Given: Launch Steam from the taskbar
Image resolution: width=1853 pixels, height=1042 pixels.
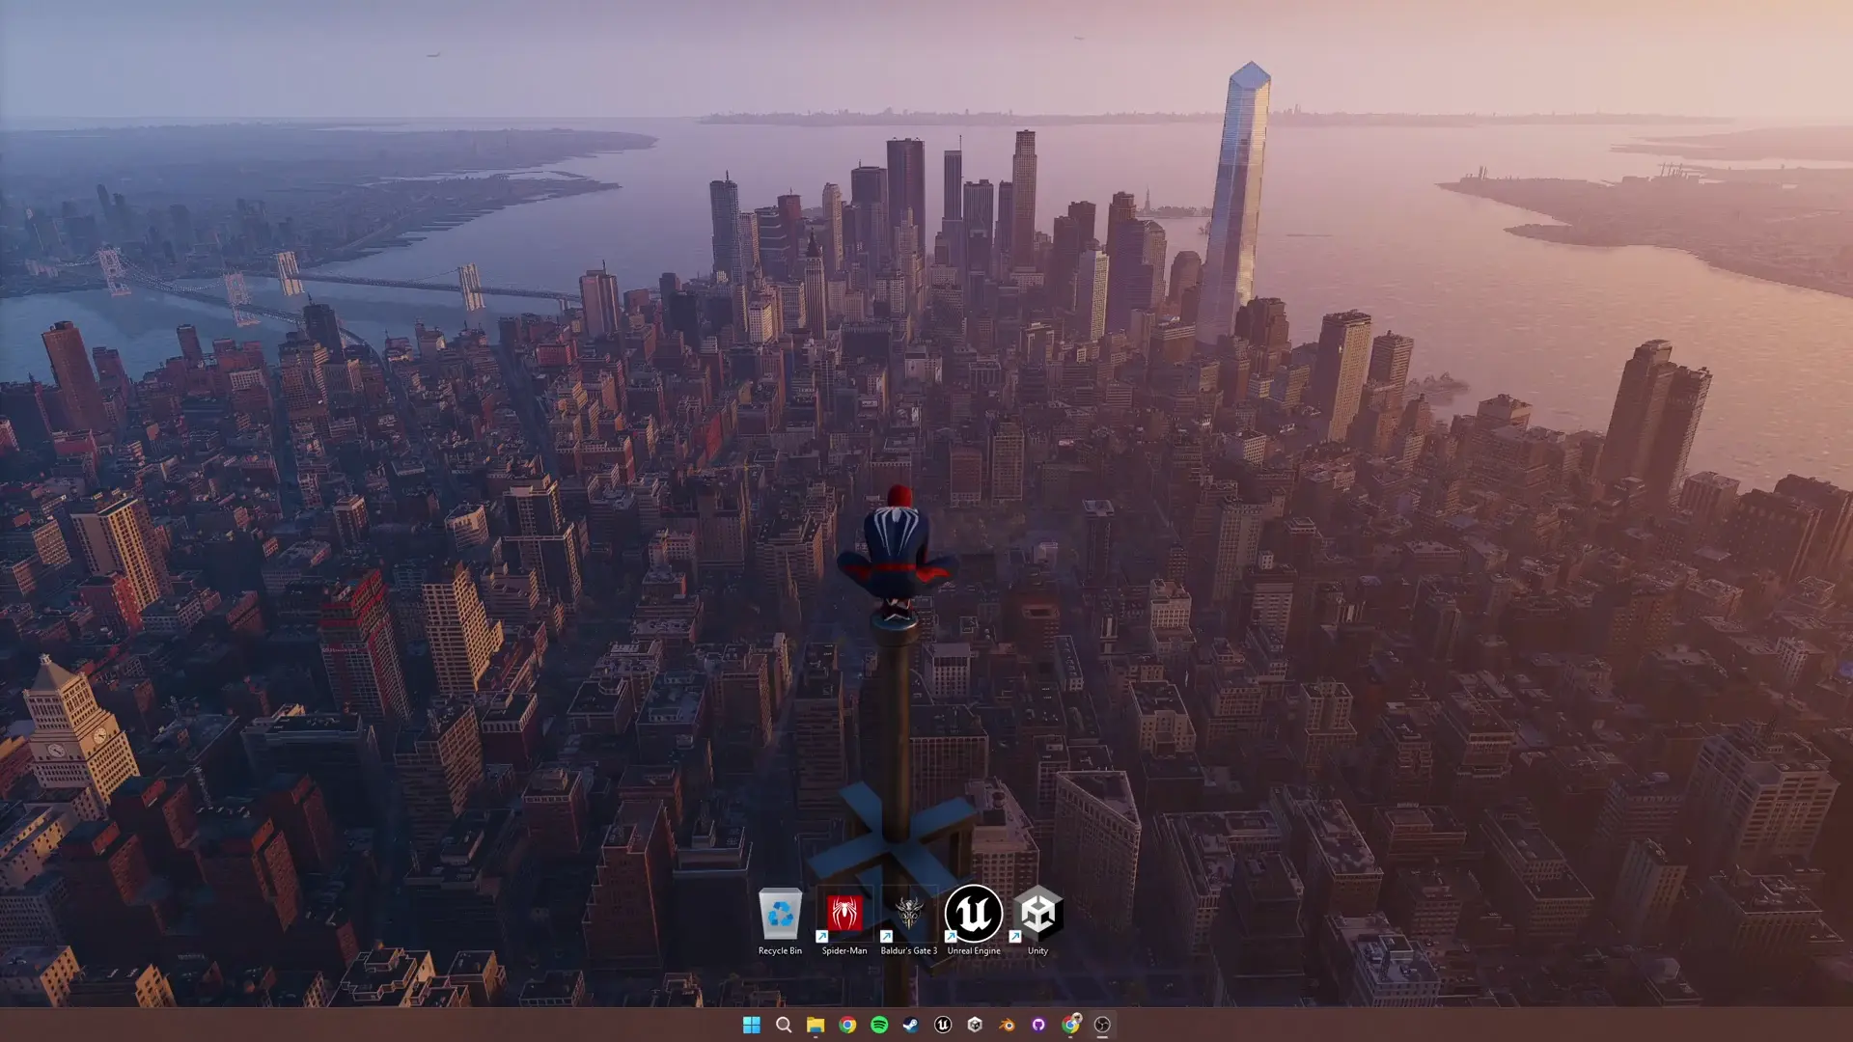Looking at the screenshot, I should point(910,1026).
